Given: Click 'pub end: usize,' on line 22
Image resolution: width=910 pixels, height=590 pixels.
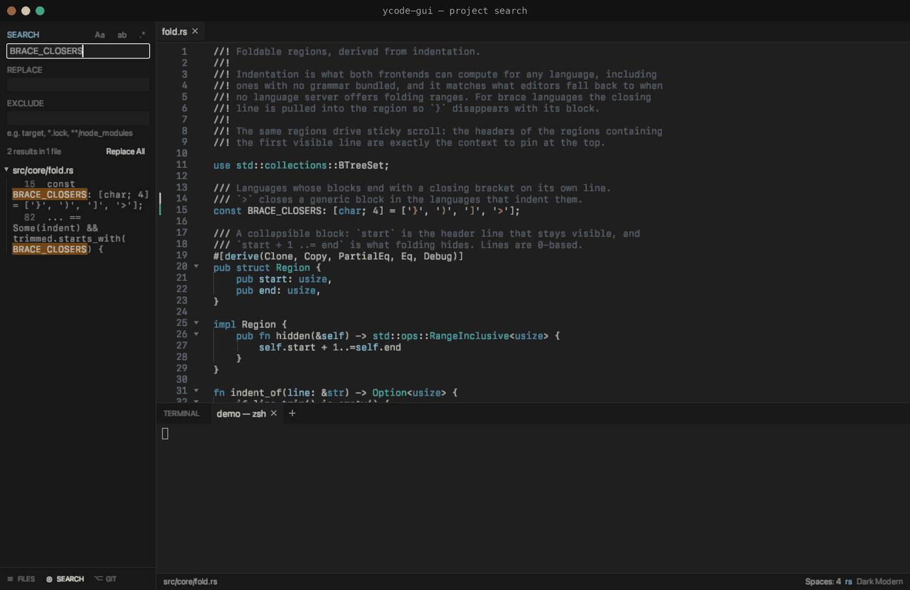Looking at the screenshot, I should coord(278,290).
